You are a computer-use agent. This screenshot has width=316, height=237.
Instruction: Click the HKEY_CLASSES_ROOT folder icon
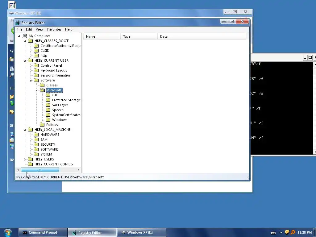click(31, 41)
